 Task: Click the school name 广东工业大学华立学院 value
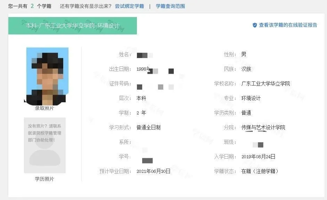click(265, 84)
